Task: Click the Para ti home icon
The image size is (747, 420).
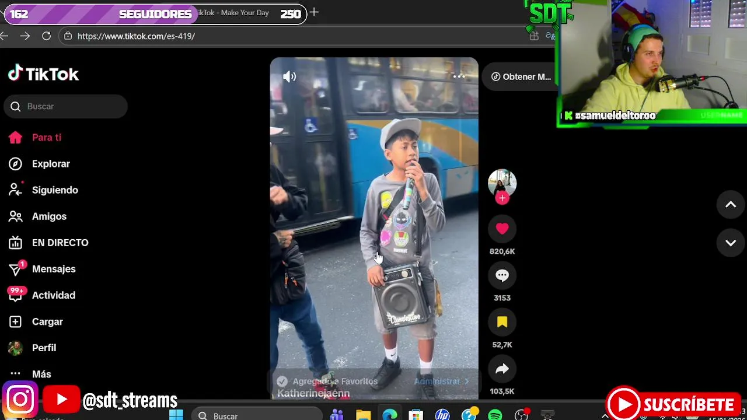Action: click(15, 138)
